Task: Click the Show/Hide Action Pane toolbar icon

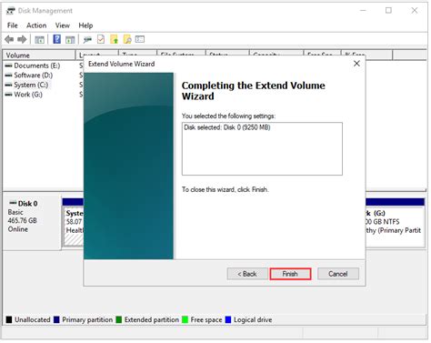Action: [x=70, y=39]
